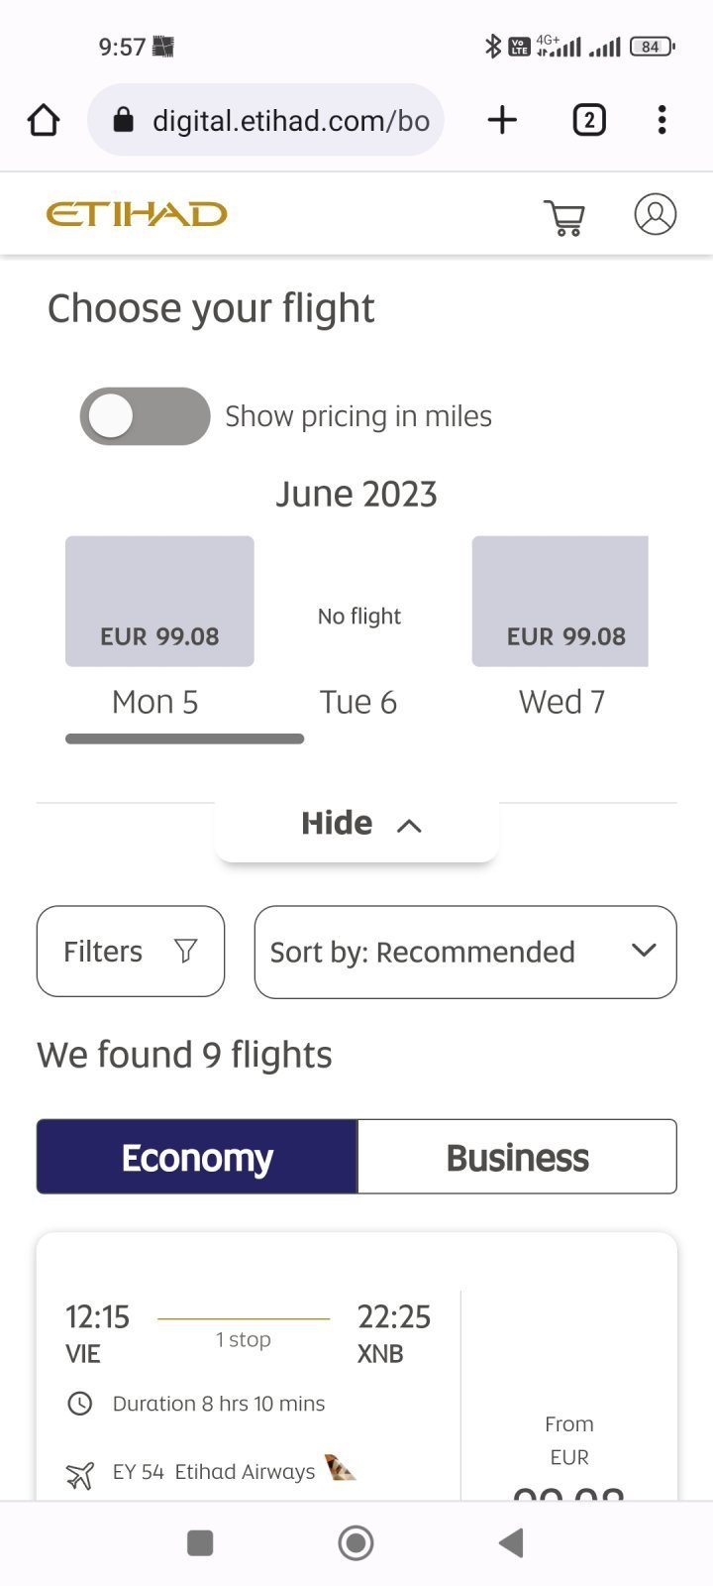
Task: Choose Wed 7 fare EUR 99.08
Action: click(560, 602)
